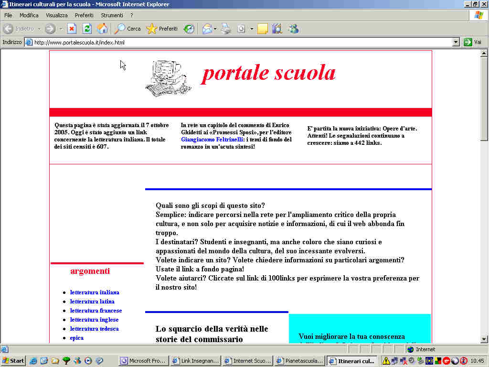Viewport: 489px width, 367px height.
Task: Open Internet Explorer from the quick launch
Action: click(x=33, y=361)
